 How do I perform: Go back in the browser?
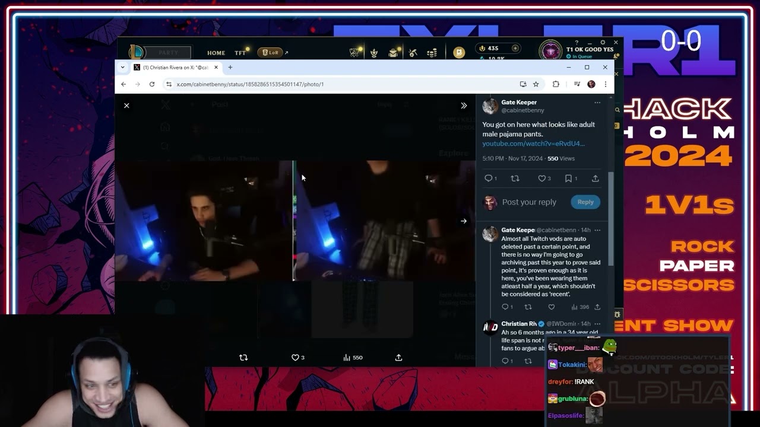tap(123, 84)
